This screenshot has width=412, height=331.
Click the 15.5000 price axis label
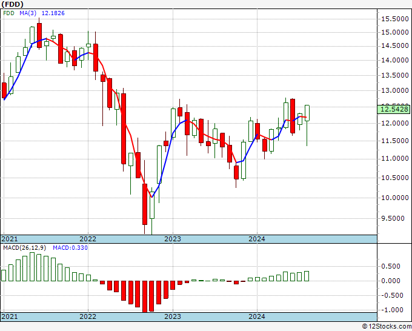pos(395,19)
